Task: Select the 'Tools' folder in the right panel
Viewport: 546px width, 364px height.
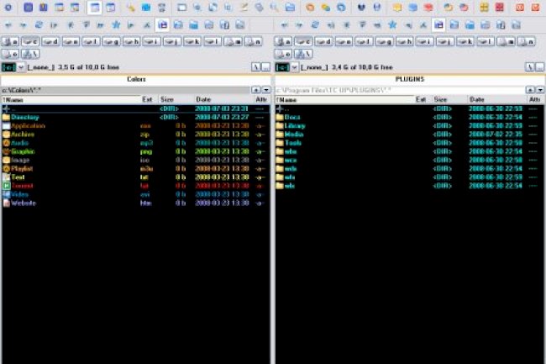Action: point(410,143)
